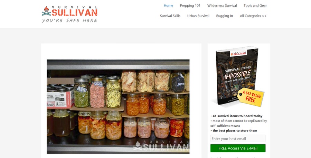Click the small logo on the ebook cover
This screenshot has height=158, width=311.
pos(238,53)
